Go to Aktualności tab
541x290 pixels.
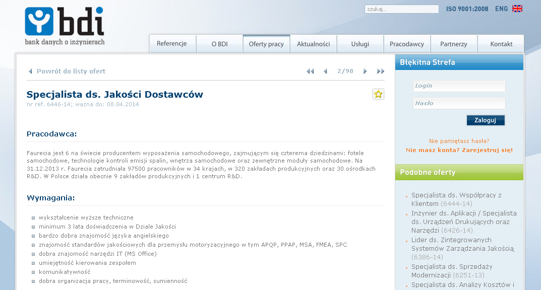coord(313,44)
